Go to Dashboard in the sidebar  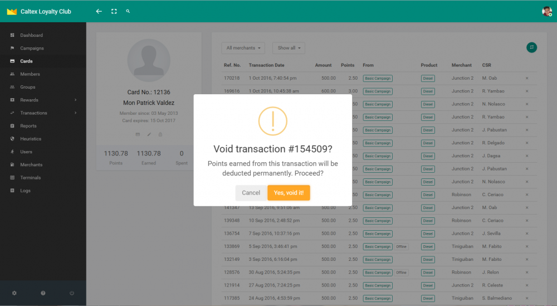31,36
